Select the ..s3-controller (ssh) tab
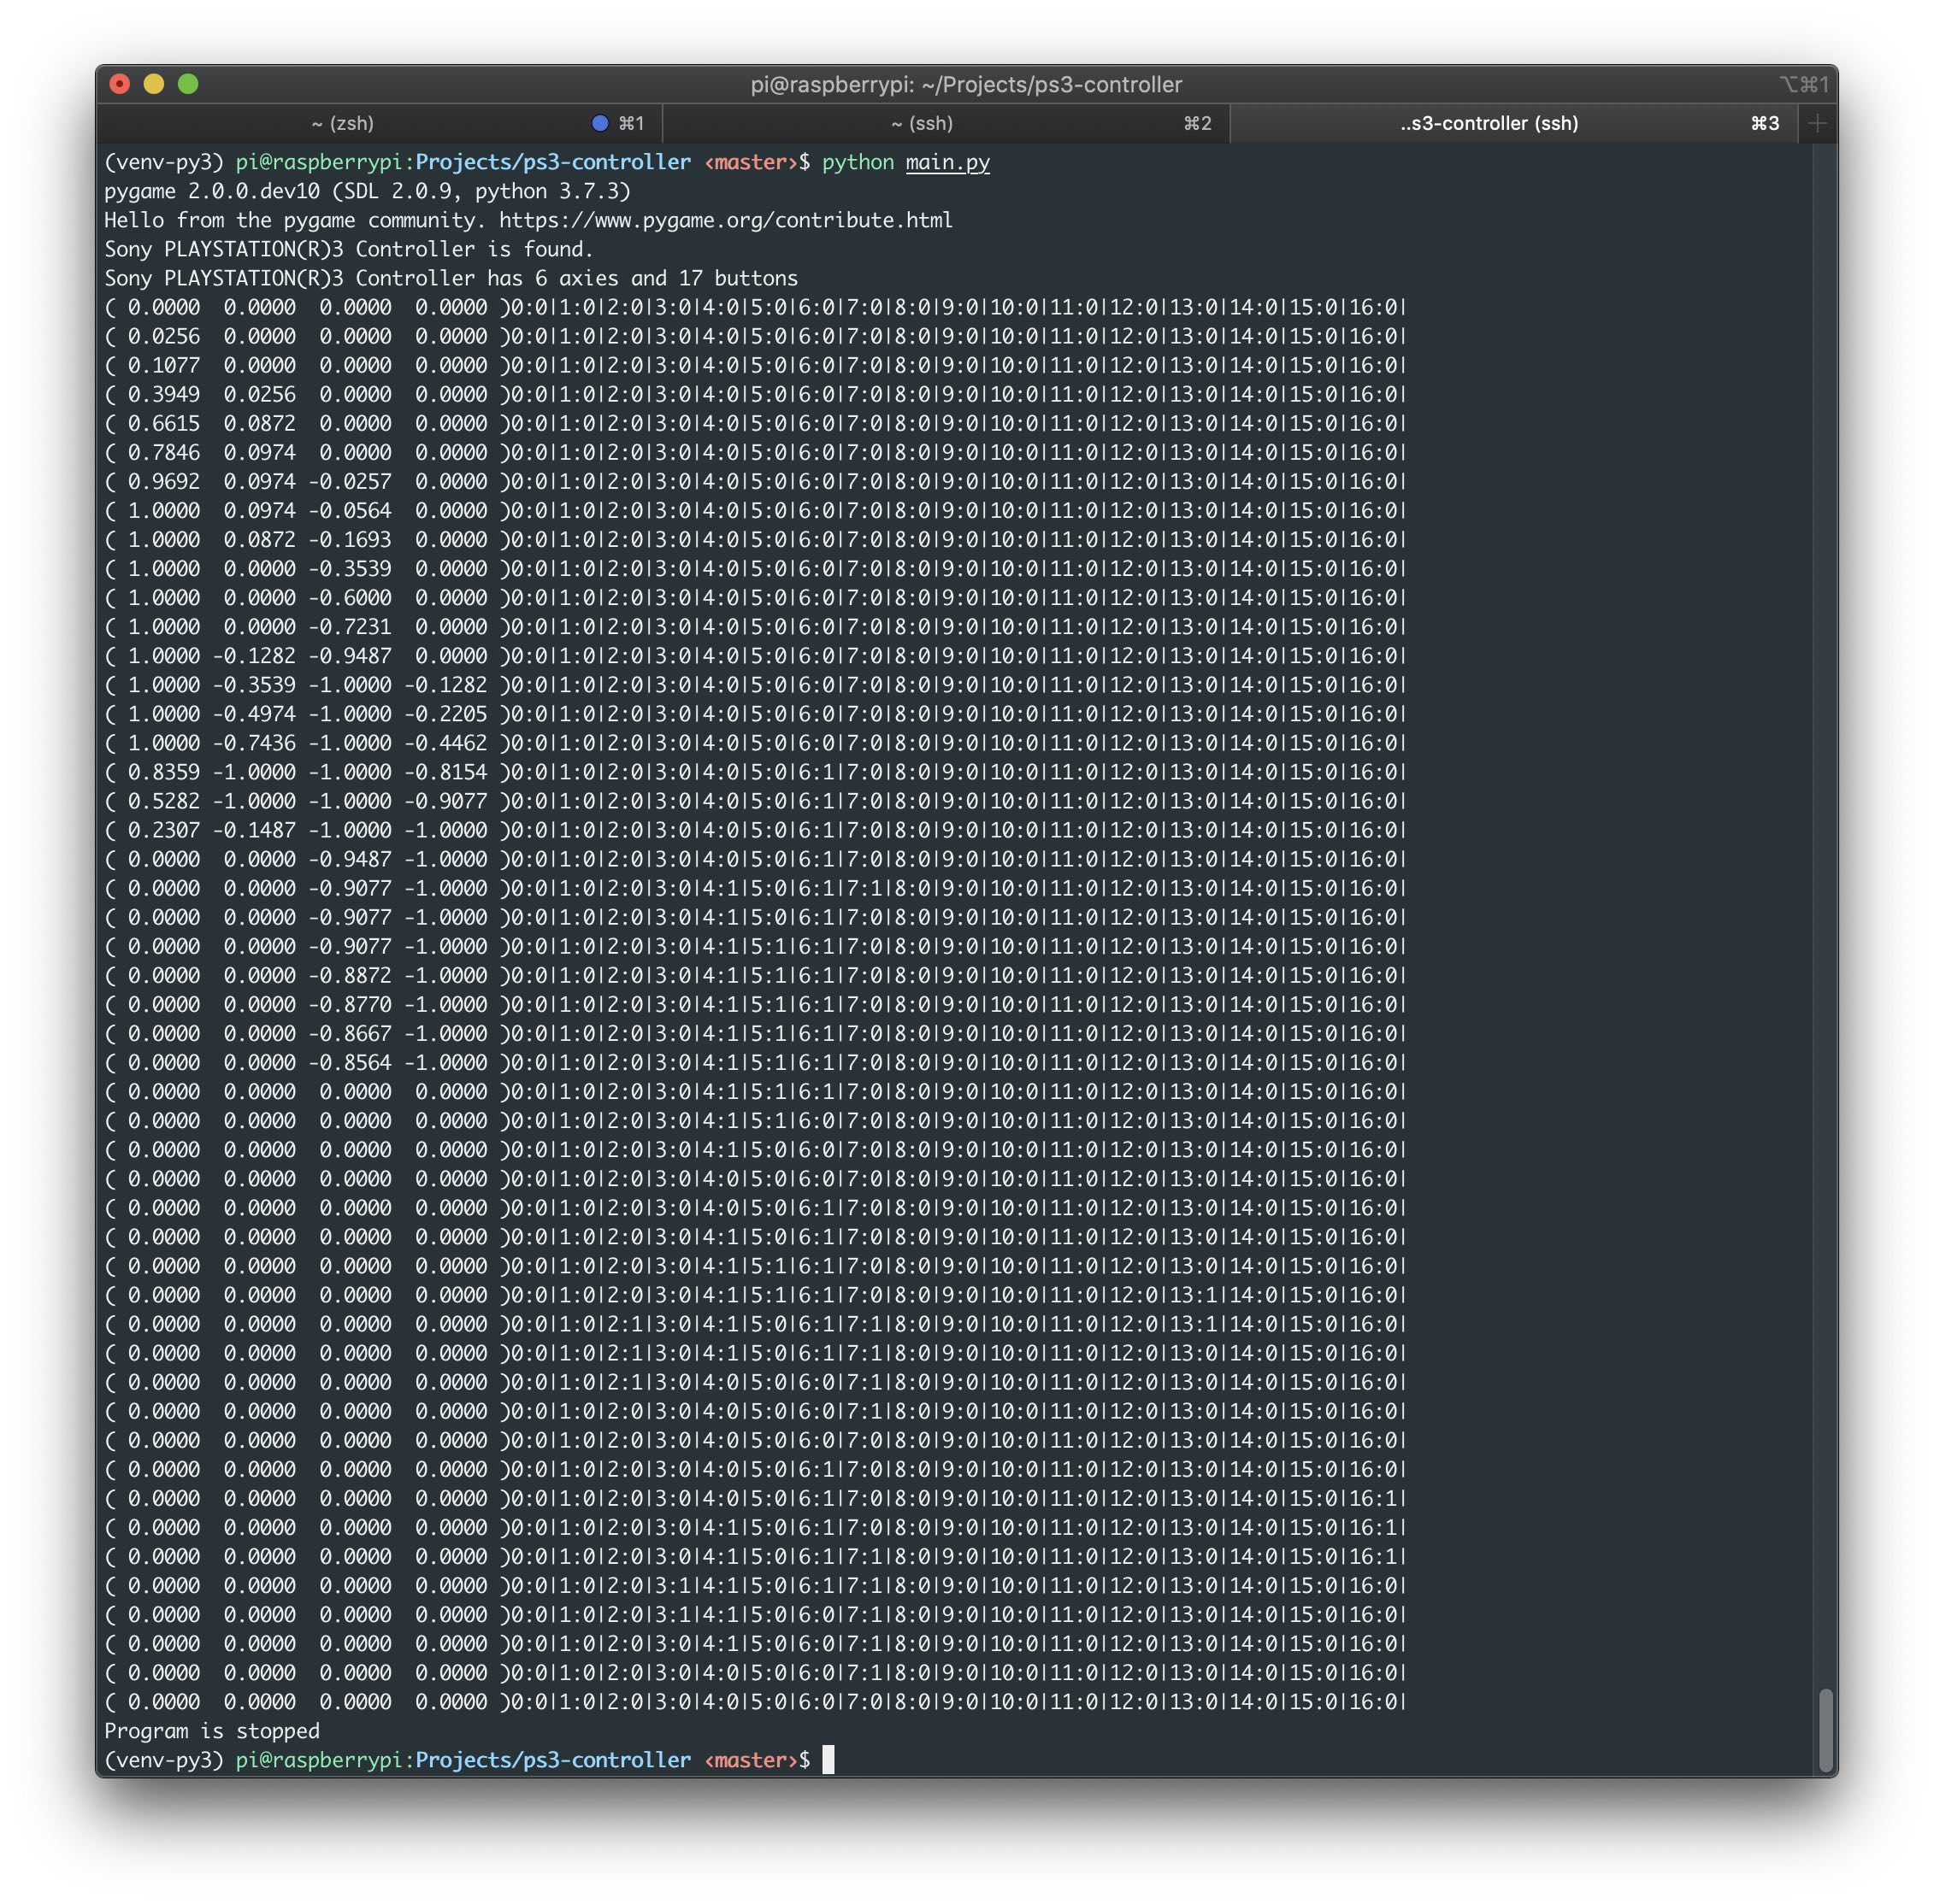 [x=1488, y=123]
